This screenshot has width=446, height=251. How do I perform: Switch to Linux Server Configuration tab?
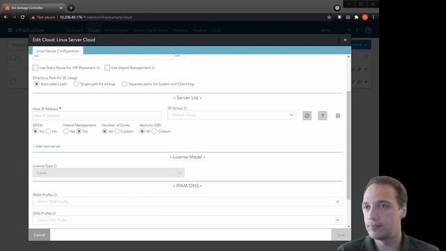click(x=58, y=51)
